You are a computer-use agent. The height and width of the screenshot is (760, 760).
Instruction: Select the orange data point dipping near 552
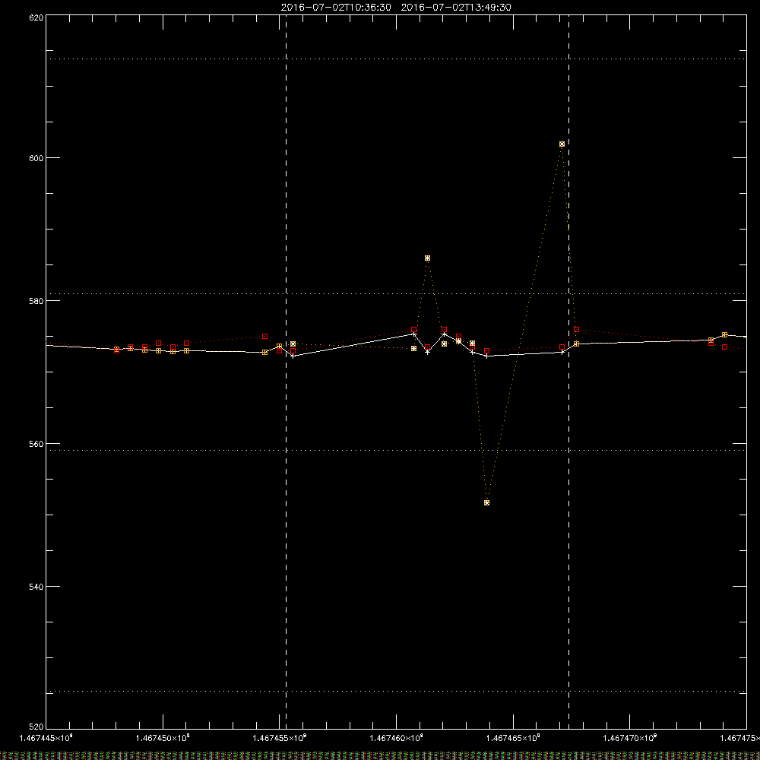tap(486, 502)
